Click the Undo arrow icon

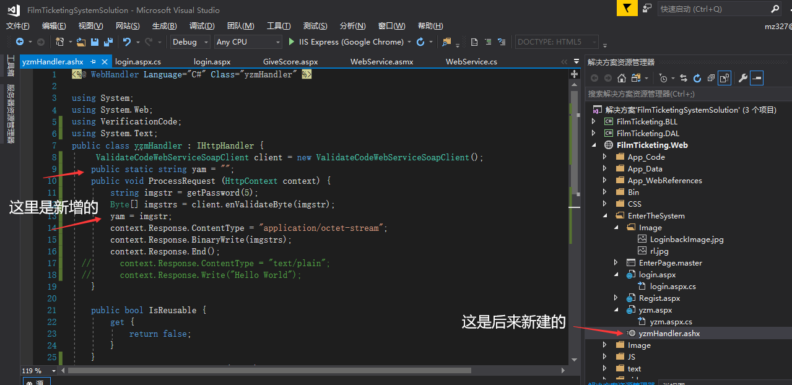[127, 42]
